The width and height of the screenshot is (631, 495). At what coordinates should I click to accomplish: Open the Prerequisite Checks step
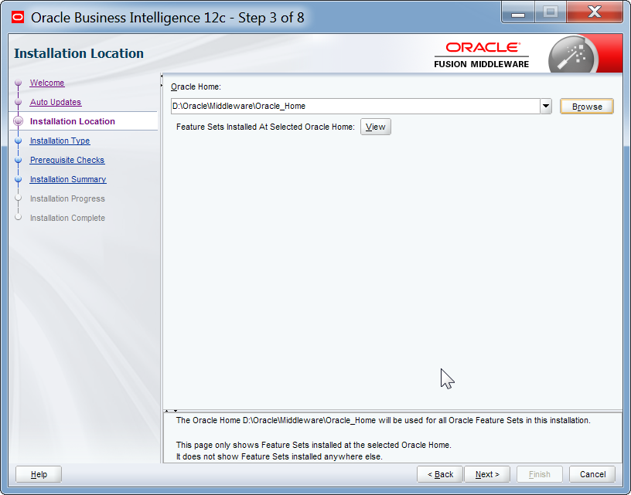pyautogui.click(x=67, y=160)
